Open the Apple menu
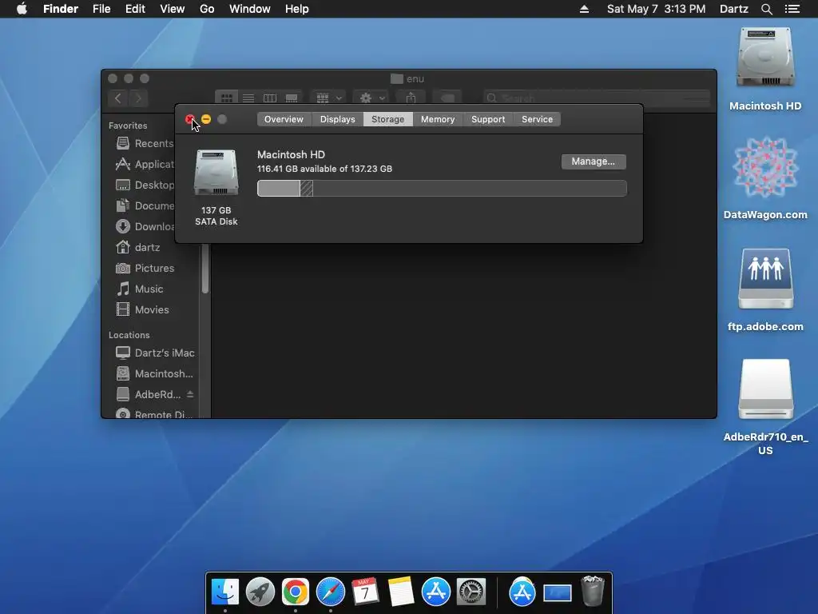 coord(22,9)
